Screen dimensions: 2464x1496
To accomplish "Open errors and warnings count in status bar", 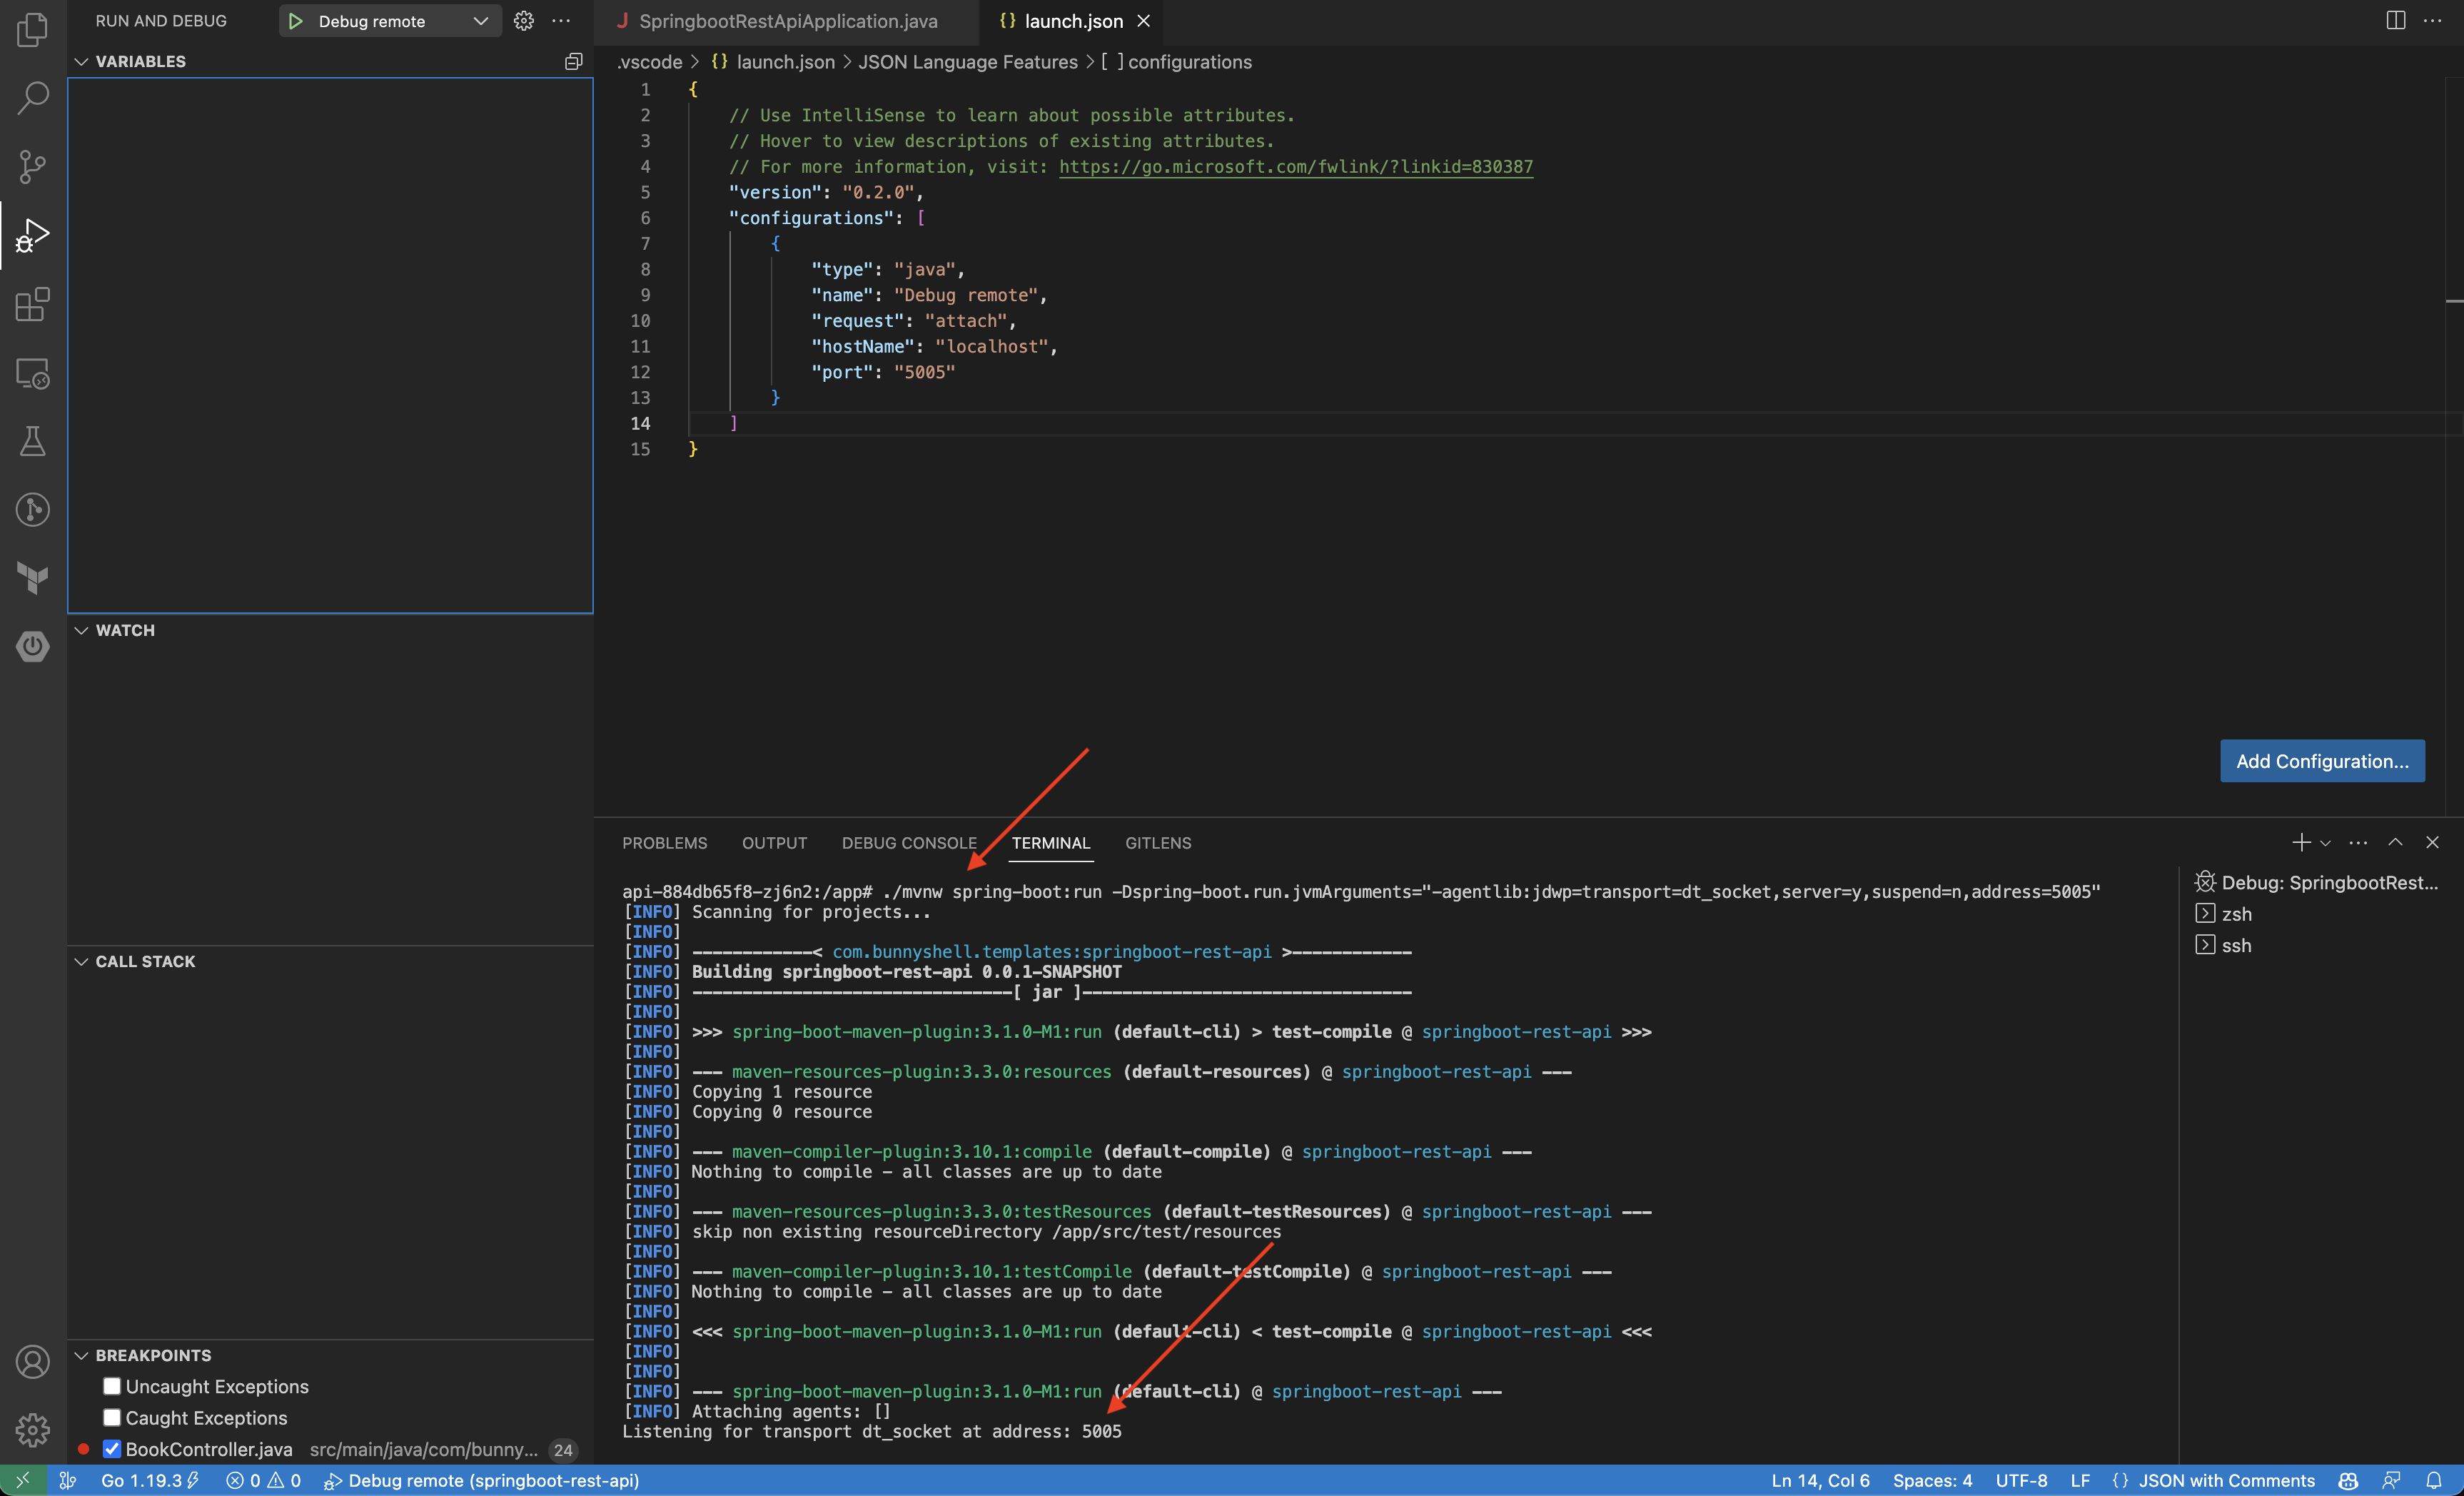I will [x=264, y=1480].
